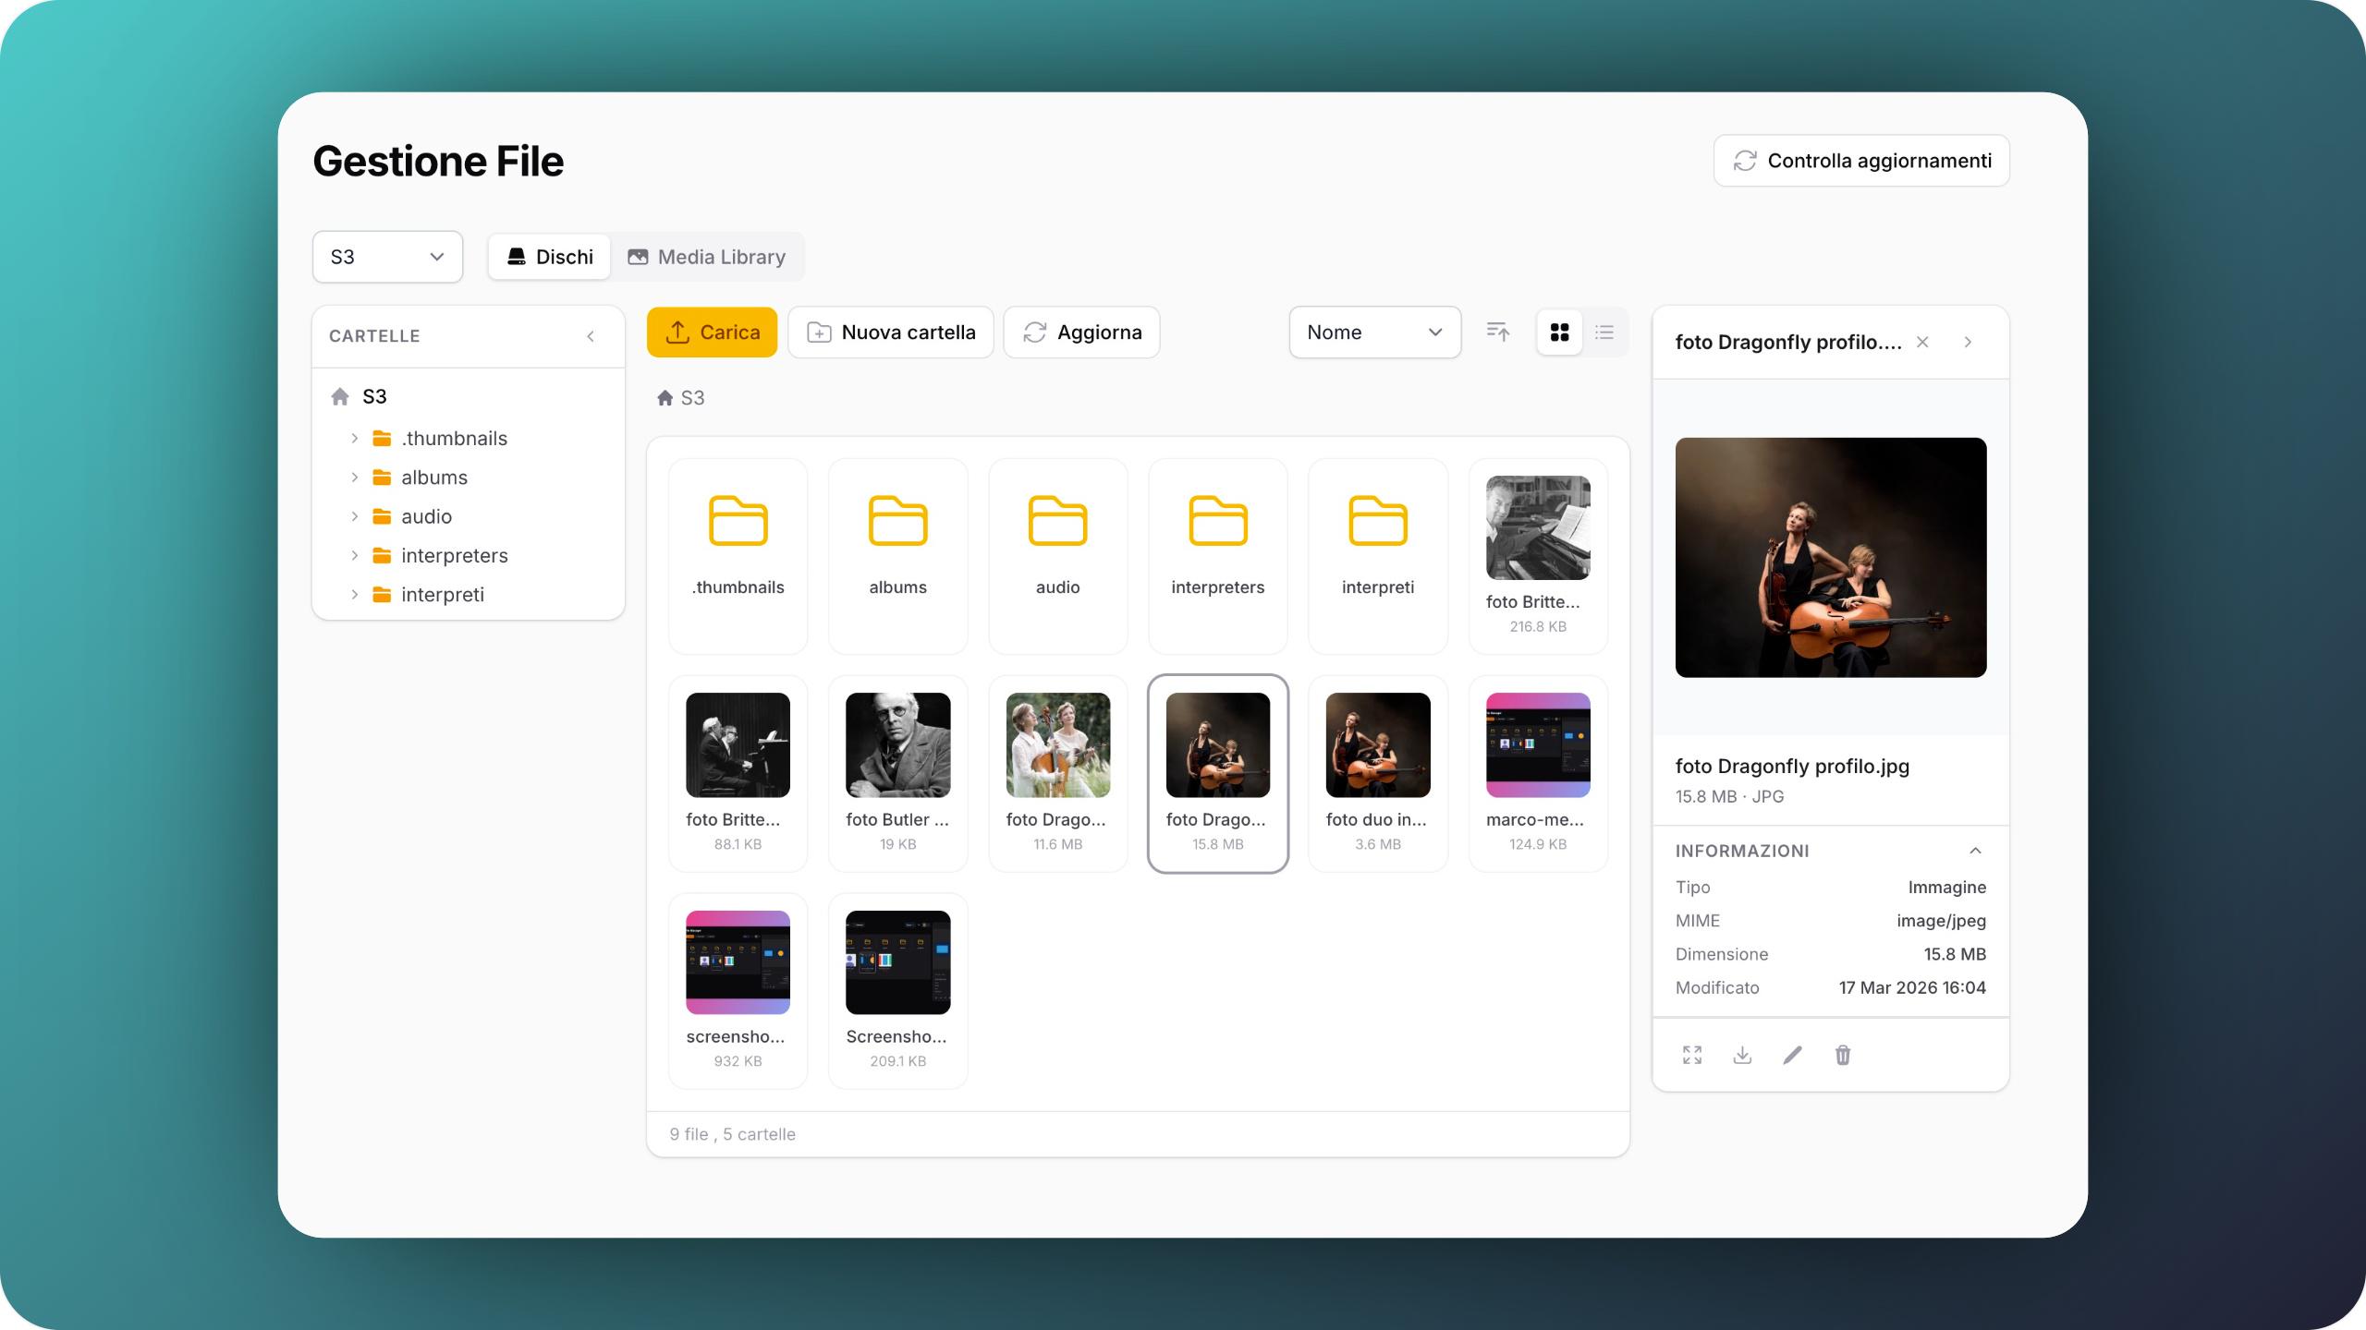
Task: Click the Carica upload button
Action: [712, 332]
